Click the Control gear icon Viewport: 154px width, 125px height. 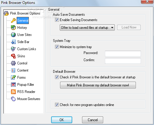[x=13, y=63]
